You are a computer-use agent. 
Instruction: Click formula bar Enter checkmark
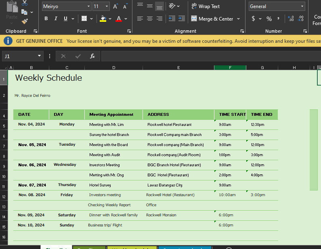coord(78,56)
